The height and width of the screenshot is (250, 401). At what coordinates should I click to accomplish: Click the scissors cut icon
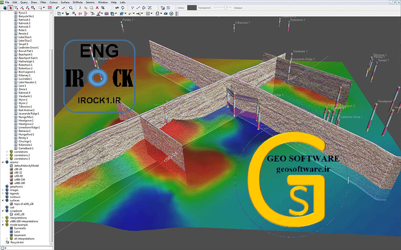80,8
